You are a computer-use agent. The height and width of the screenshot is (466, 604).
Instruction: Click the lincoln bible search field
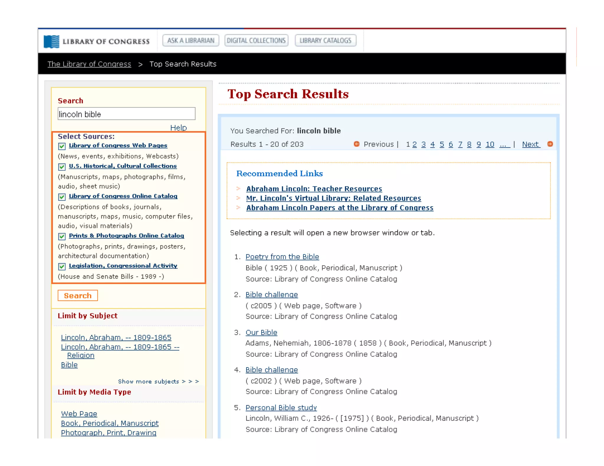126,114
